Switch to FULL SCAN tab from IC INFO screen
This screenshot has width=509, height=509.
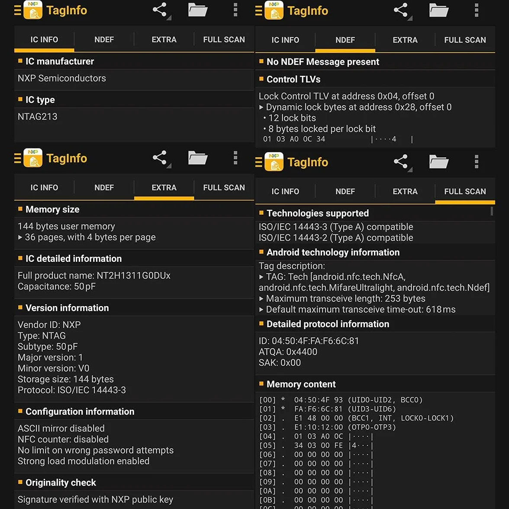coord(224,39)
